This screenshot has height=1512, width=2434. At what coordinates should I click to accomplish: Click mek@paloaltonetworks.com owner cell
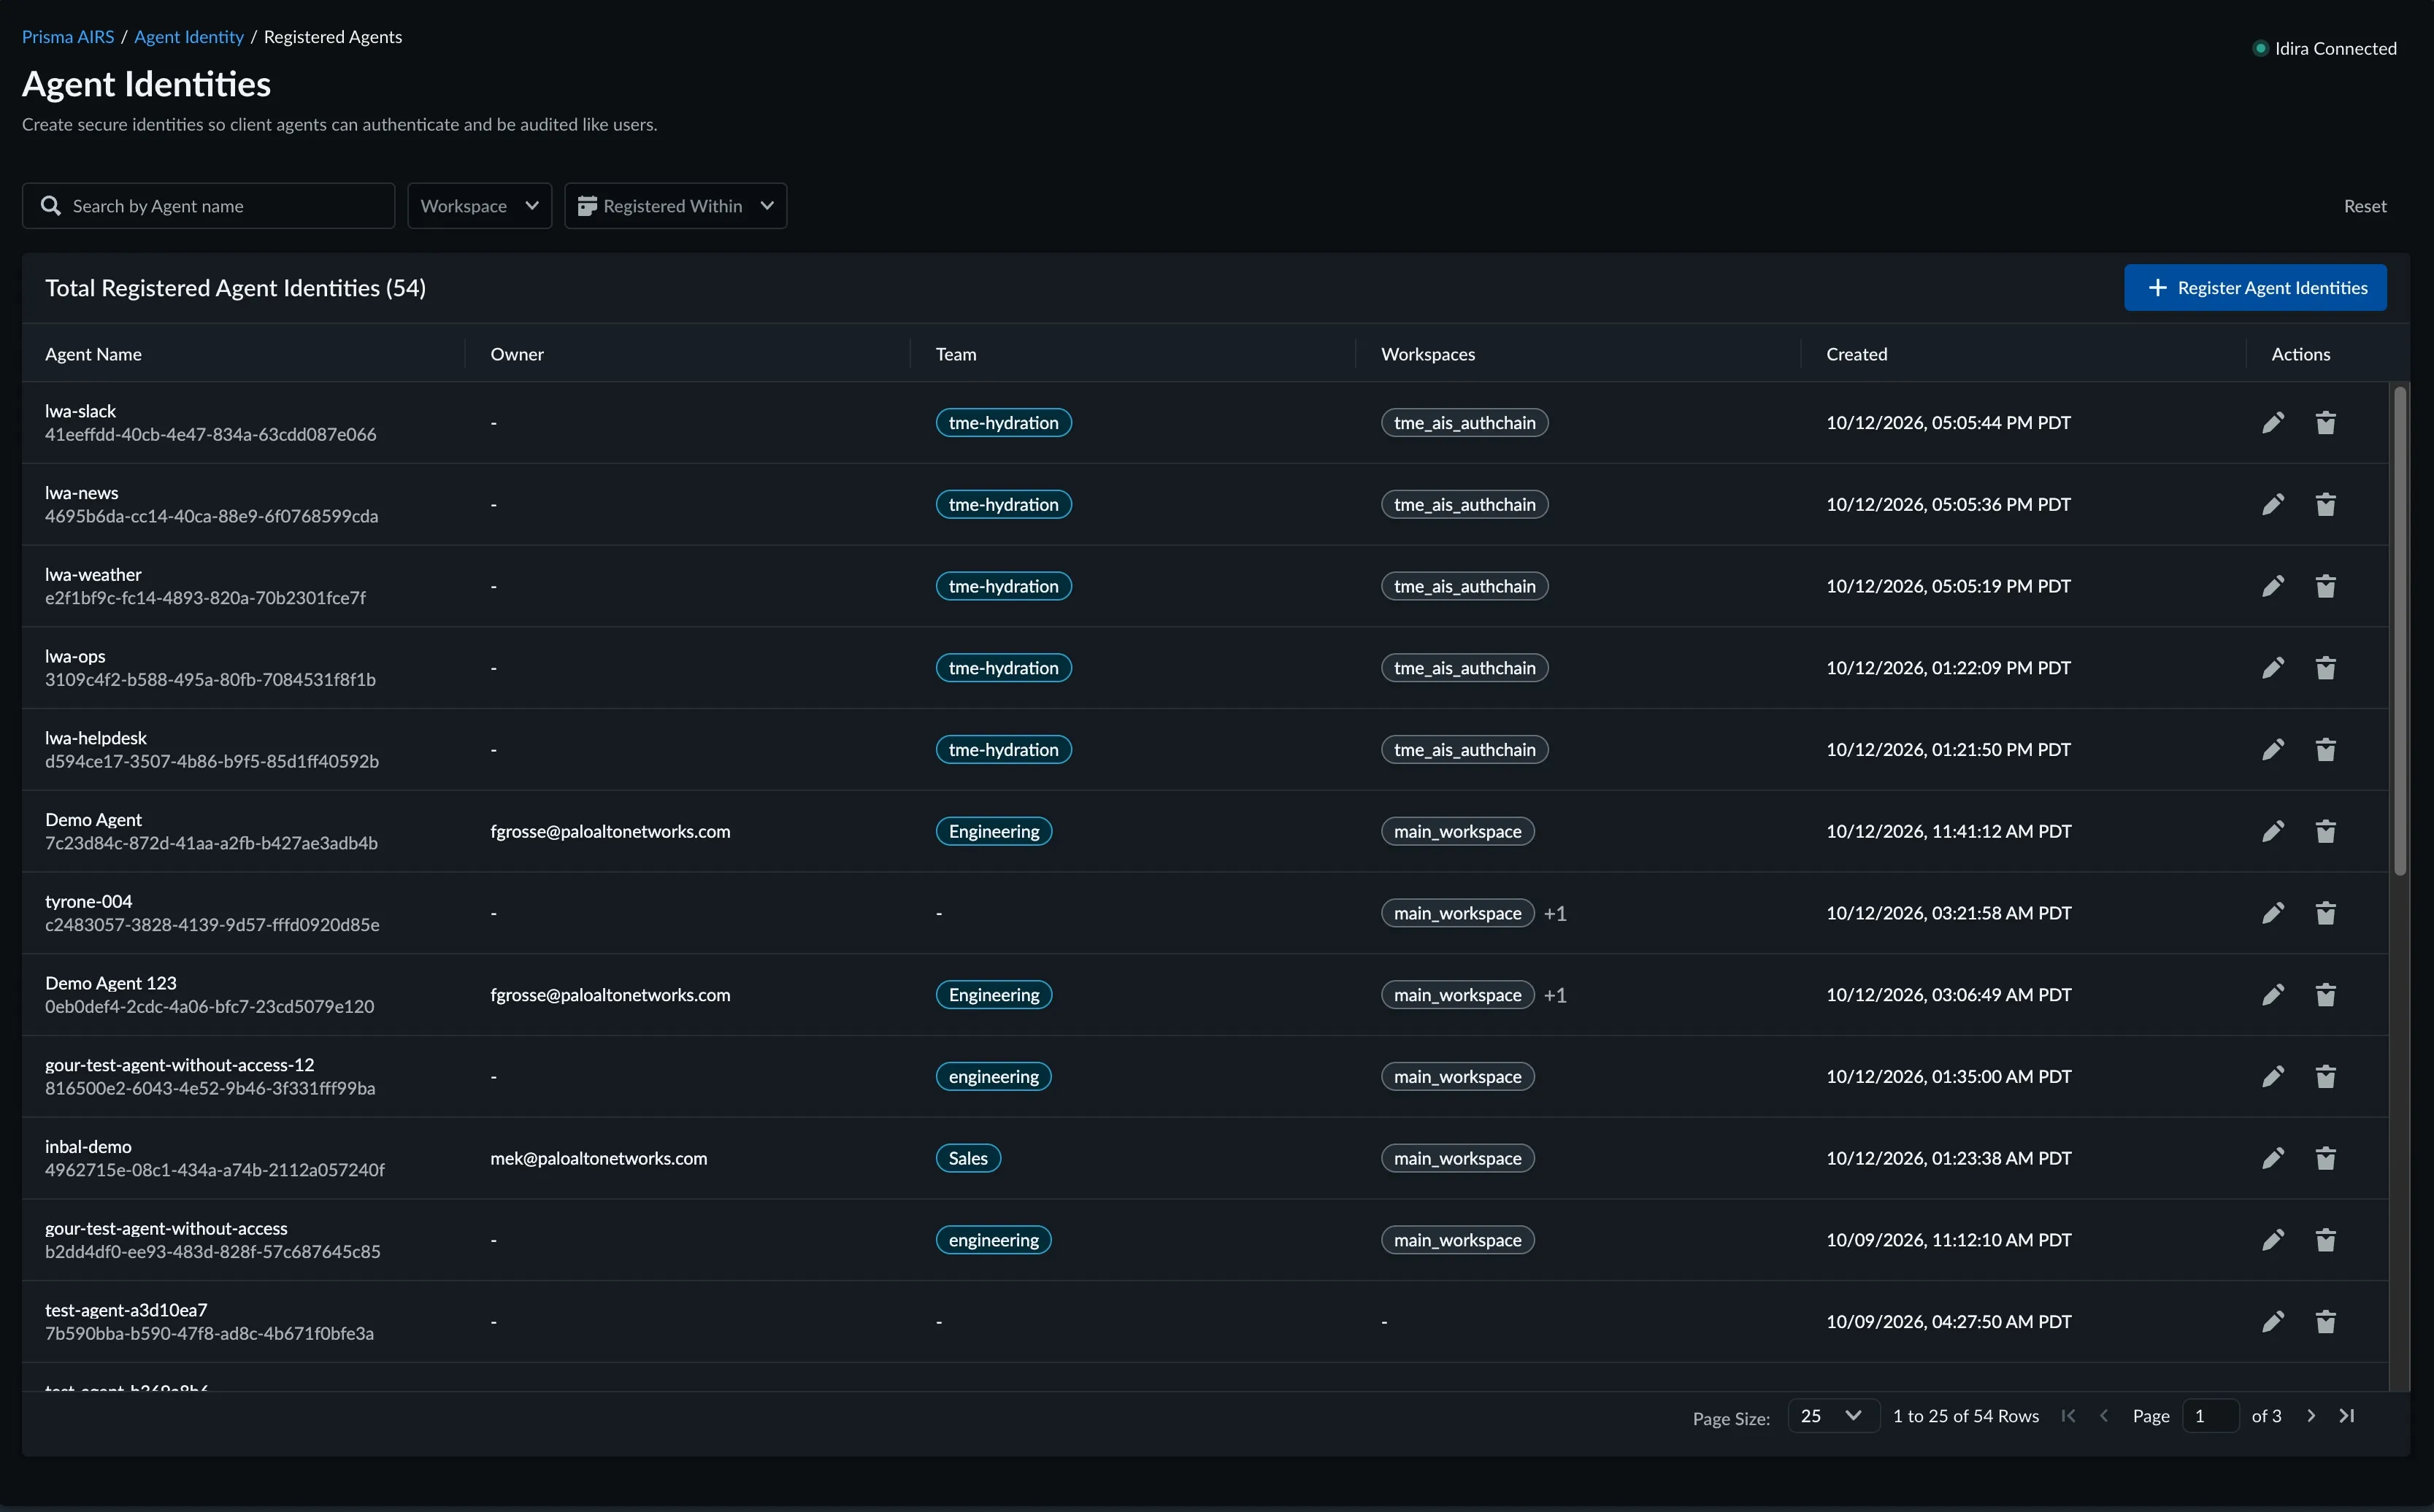pyautogui.click(x=598, y=1159)
